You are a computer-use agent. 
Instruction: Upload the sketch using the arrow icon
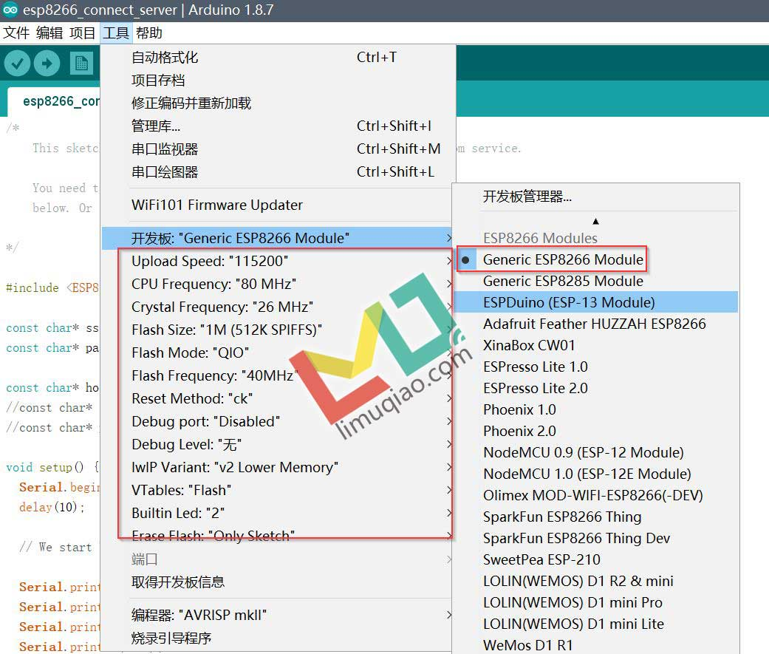coord(47,63)
